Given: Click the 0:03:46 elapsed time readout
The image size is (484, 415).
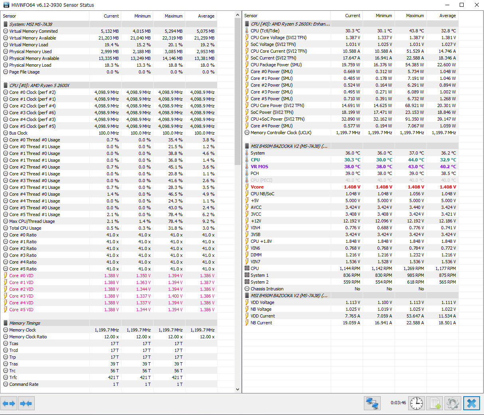Looking at the screenshot, I should coord(398,403).
